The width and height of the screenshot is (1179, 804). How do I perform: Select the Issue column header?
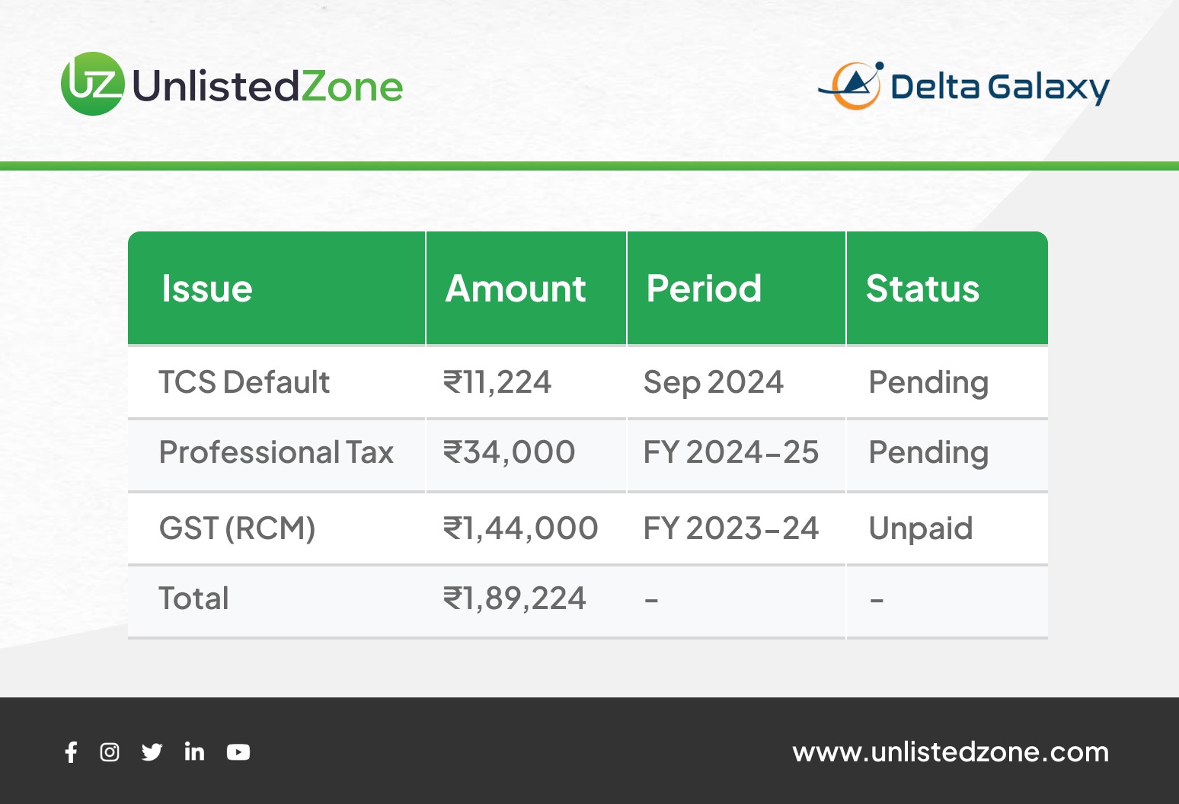point(207,289)
